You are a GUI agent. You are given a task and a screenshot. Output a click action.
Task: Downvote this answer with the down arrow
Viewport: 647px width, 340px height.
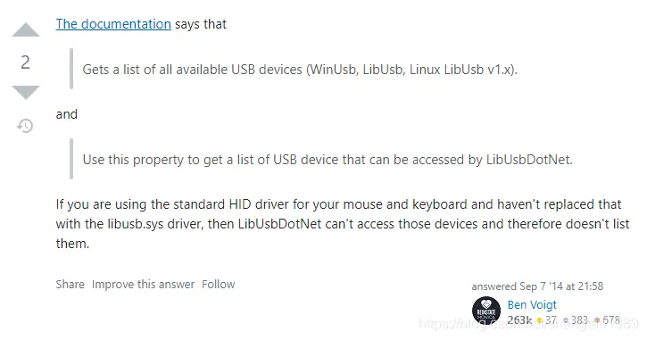[x=26, y=93]
